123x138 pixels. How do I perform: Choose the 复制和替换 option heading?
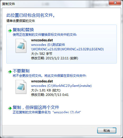[x=23, y=30]
